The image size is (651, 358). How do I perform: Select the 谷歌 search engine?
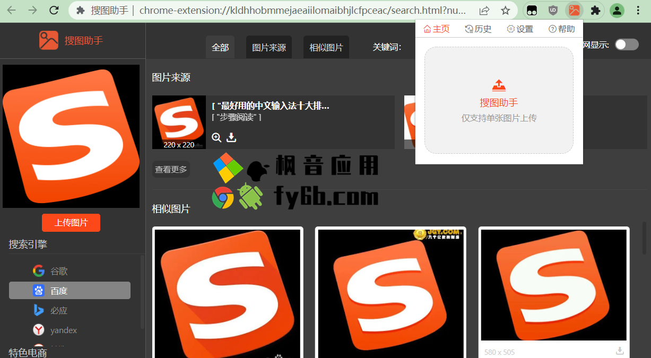click(x=70, y=271)
